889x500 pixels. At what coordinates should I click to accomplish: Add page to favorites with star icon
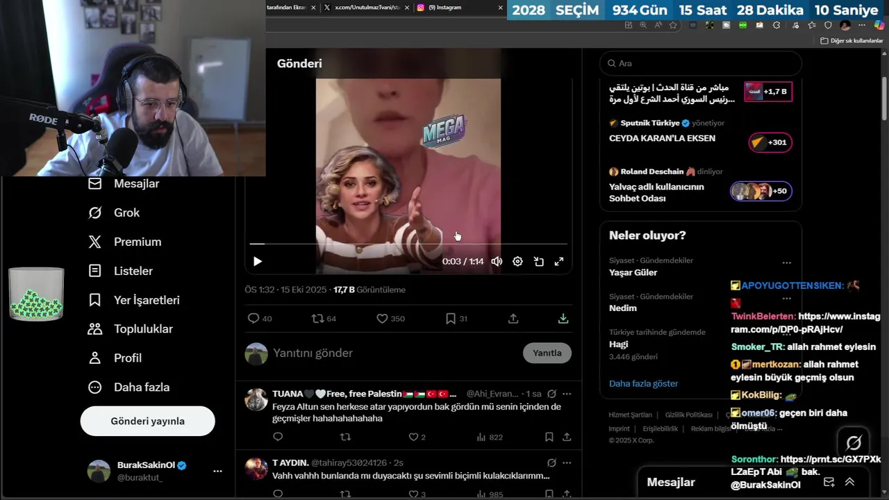tap(673, 25)
